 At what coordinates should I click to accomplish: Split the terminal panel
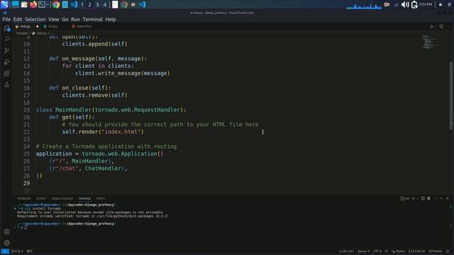point(423,198)
